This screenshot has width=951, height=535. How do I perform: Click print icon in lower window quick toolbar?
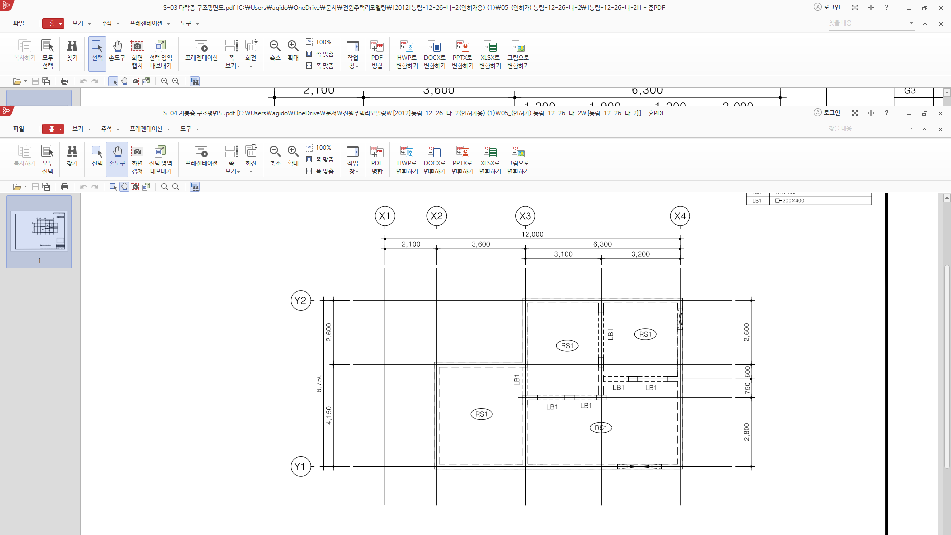65,187
